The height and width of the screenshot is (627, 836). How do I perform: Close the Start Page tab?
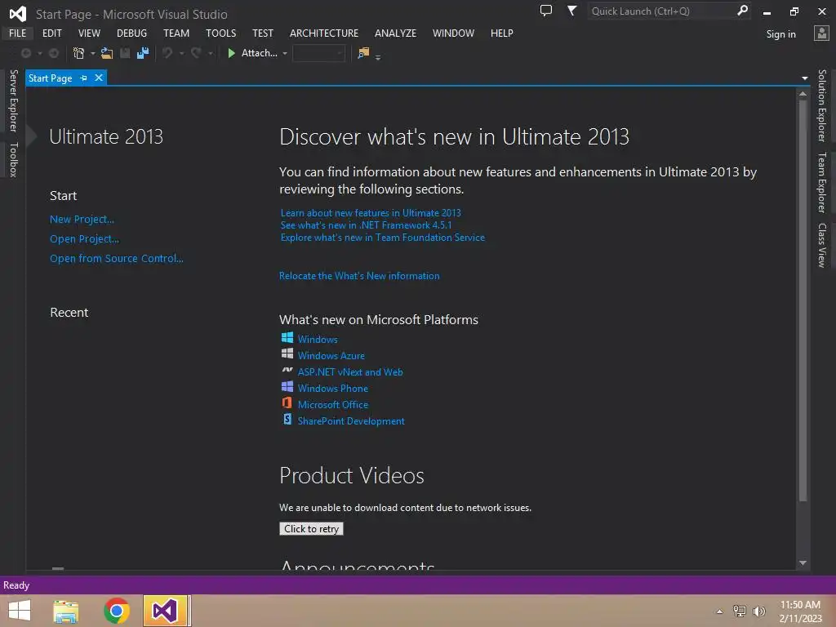[x=99, y=78]
